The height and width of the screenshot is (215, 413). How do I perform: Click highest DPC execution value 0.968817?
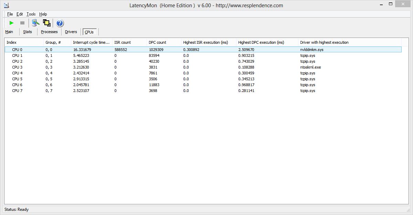[246, 85]
